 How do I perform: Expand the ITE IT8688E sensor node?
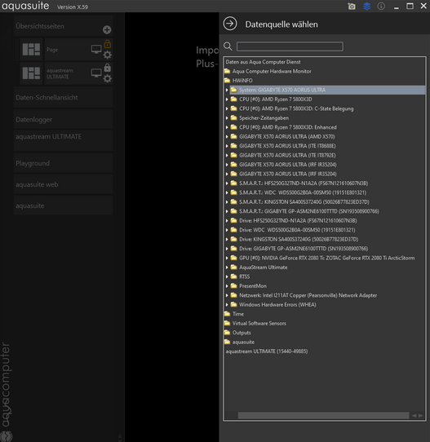[x=227, y=146]
